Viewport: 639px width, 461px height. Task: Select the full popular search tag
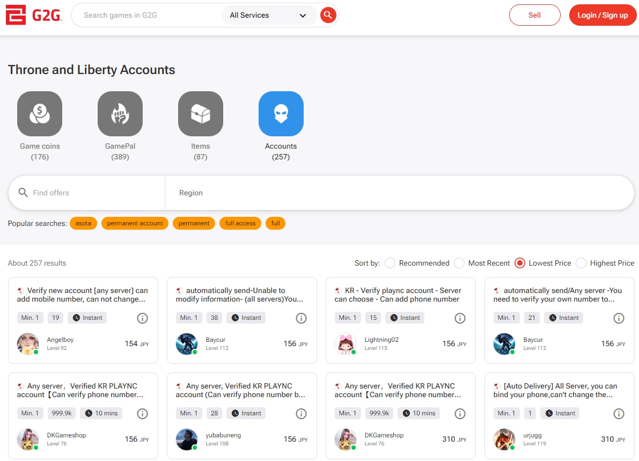275,223
